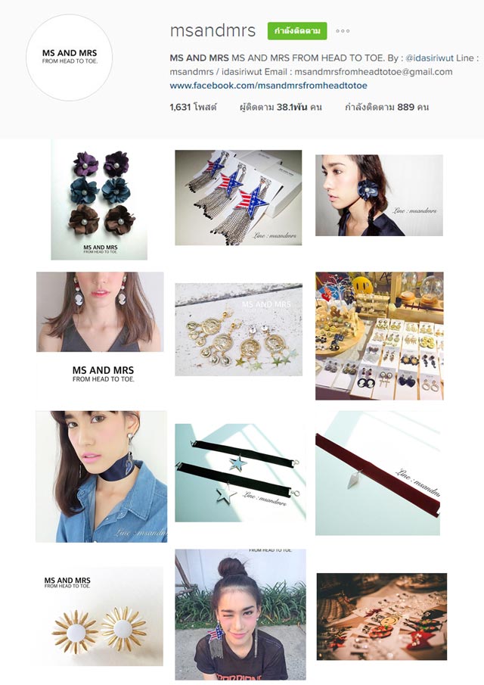Open the burgundy velvet choker post
Image resolution: width=484 pixels, height=685 pixels.
pyautogui.click(x=377, y=473)
